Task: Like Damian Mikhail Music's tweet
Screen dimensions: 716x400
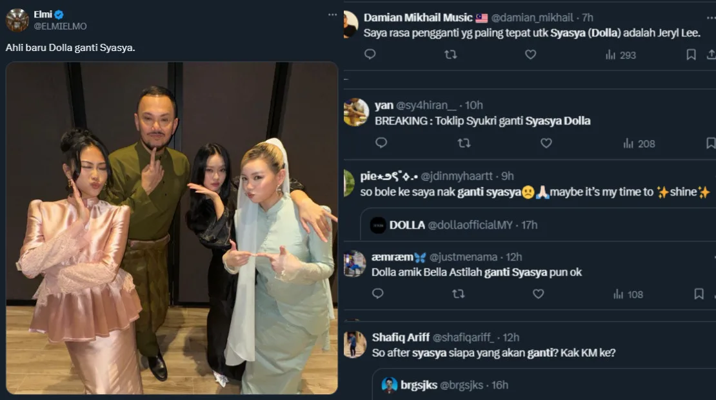Action: (530, 55)
